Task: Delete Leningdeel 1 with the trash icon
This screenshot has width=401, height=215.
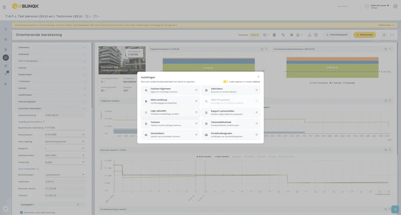Action: 78,205
